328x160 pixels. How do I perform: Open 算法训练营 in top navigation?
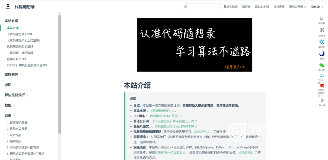pyautogui.click(x=231, y=7)
